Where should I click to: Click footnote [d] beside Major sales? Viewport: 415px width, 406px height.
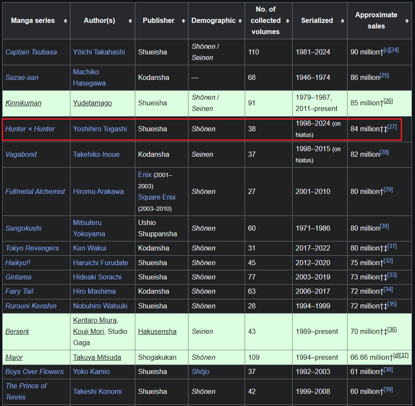[x=396, y=355]
